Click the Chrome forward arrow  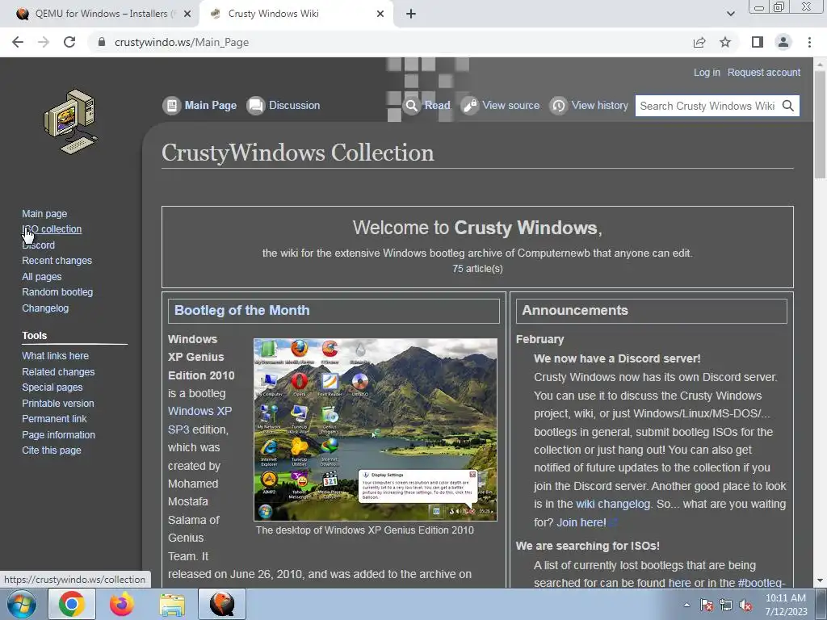click(x=44, y=42)
